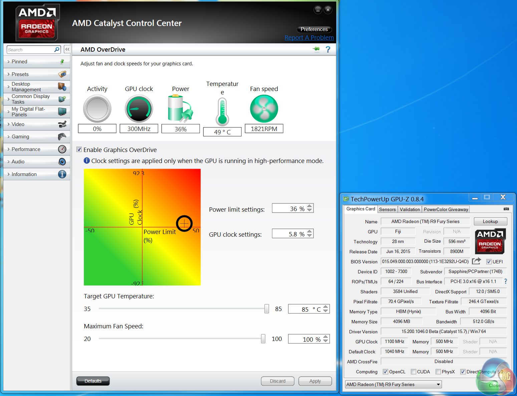
Task: Click the Target GPU Temperature slider handle
Action: [266, 309]
